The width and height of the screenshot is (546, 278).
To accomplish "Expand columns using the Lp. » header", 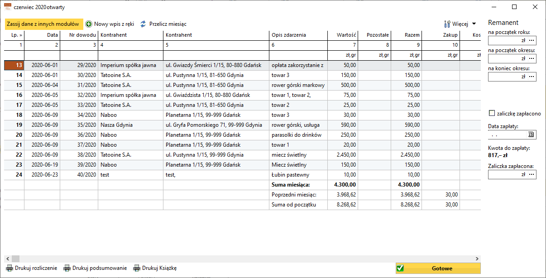I will click(x=14, y=35).
